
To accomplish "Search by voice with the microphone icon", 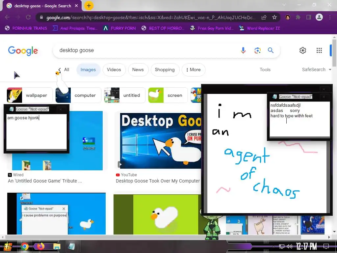I will click(x=243, y=50).
